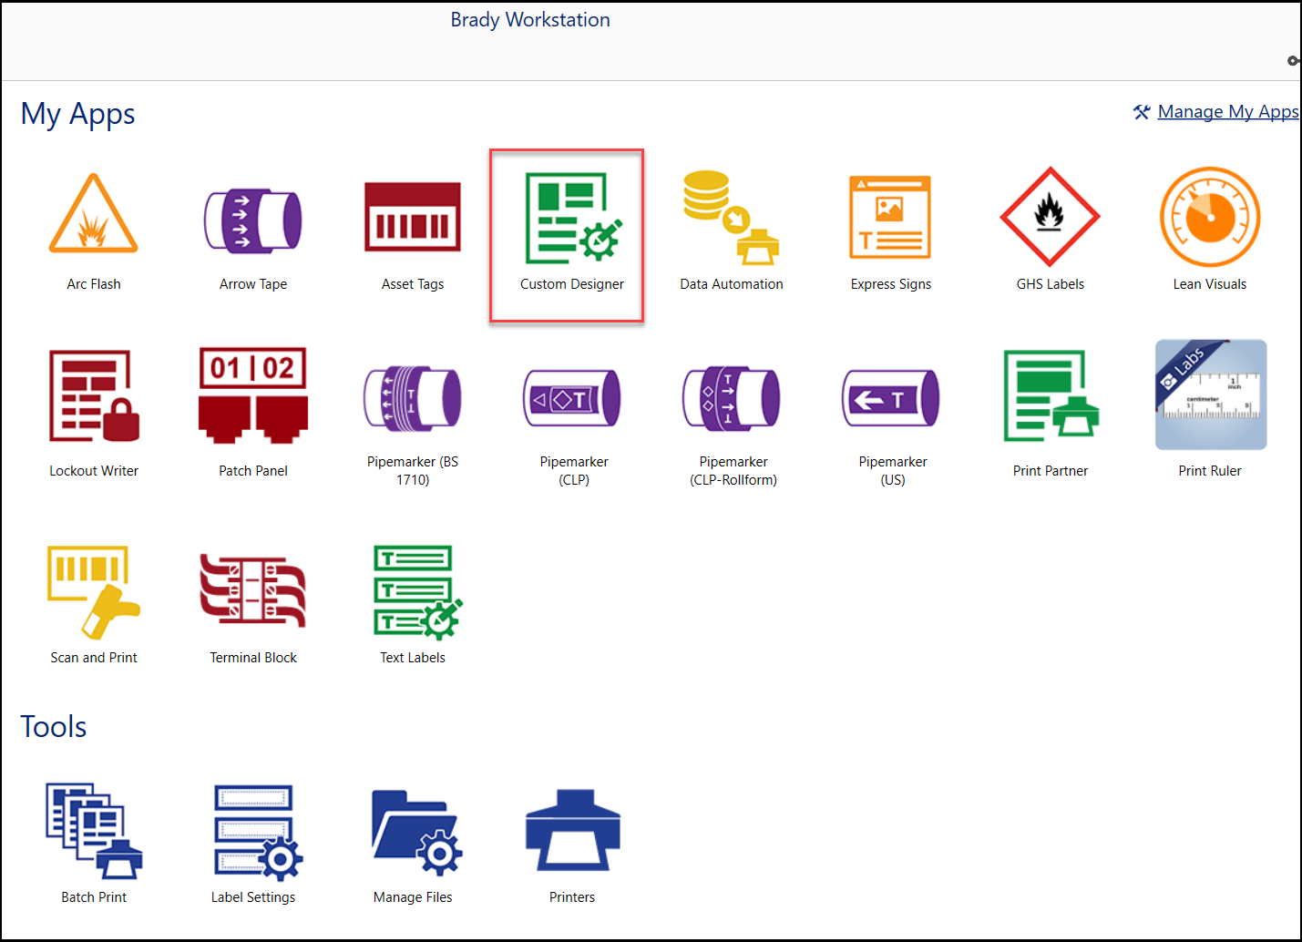Open Pipemarker (BS 1710) app
Viewport: 1302px width, 942px height.
(412, 398)
